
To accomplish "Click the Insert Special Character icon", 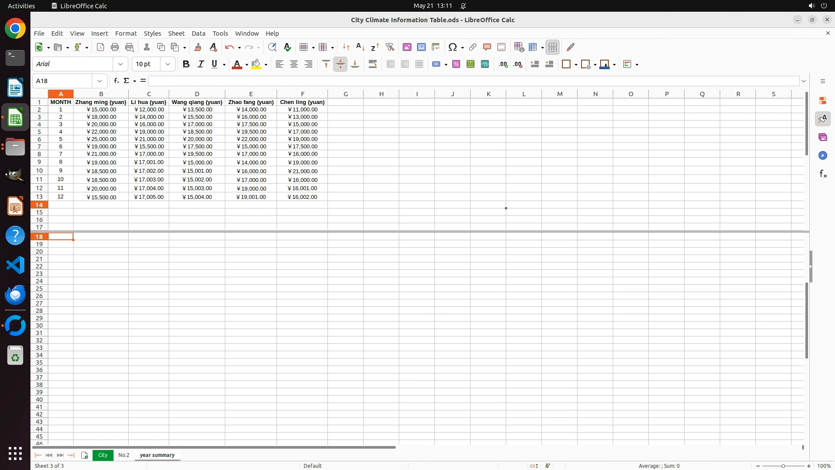I will [x=453, y=47].
